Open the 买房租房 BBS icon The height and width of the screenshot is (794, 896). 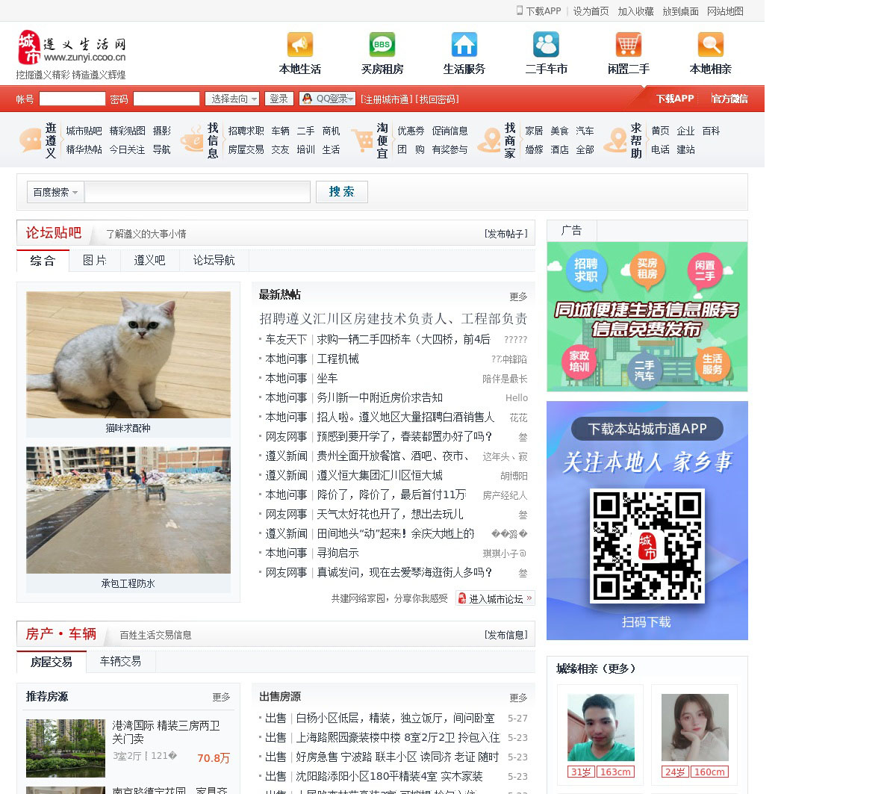coord(382,45)
